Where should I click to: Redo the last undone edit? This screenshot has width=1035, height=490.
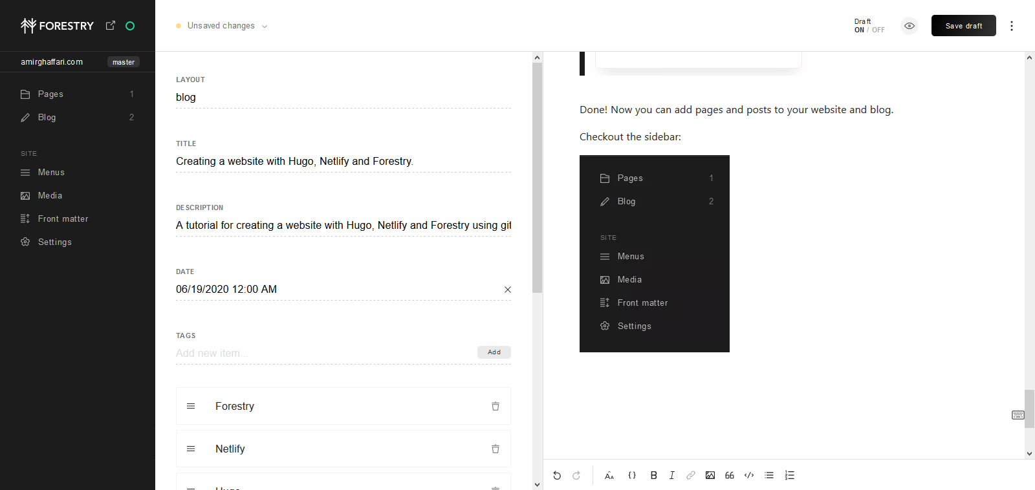pos(576,475)
